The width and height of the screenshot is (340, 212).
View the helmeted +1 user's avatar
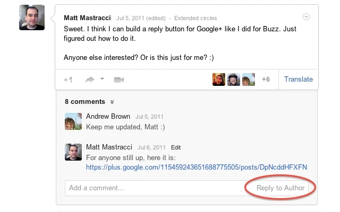coord(234,79)
